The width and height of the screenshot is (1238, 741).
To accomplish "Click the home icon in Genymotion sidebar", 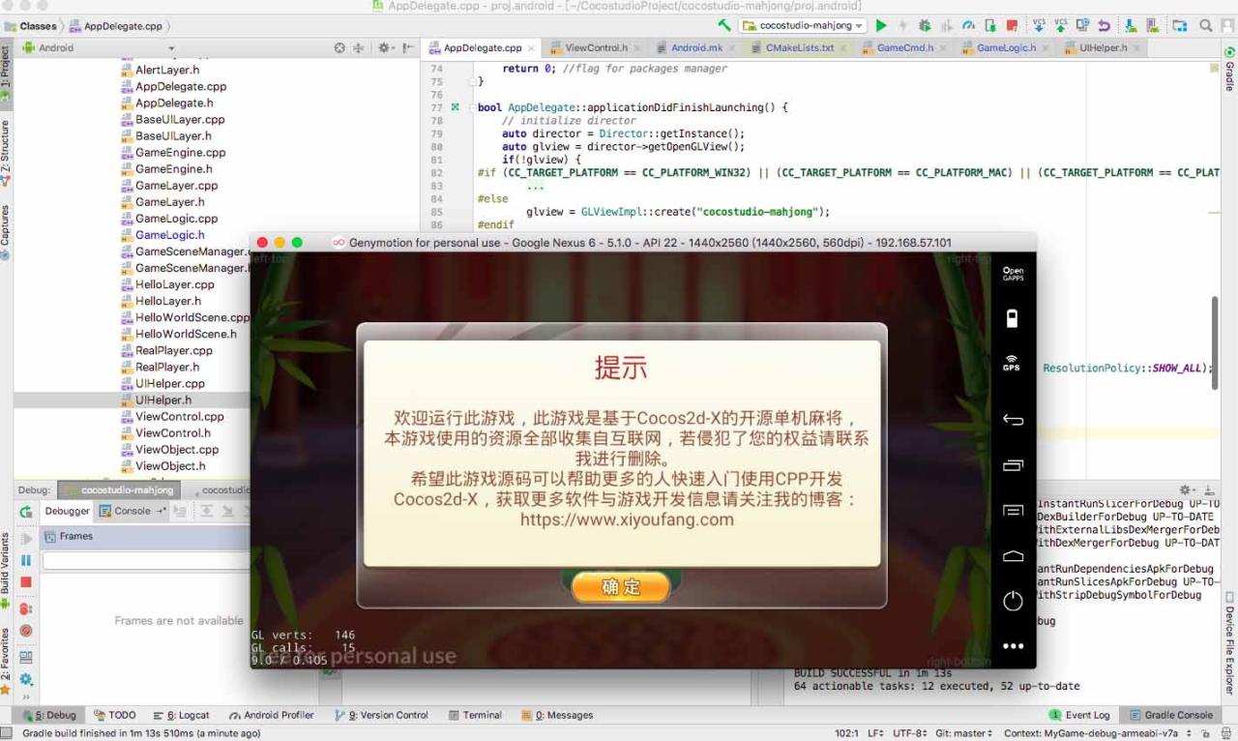I will [x=1013, y=556].
